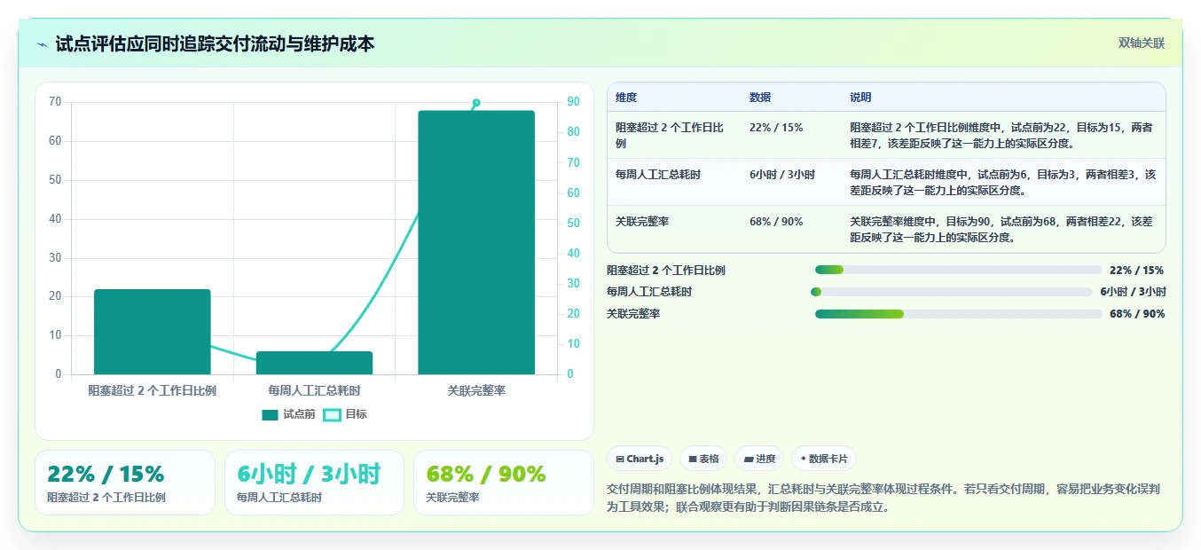Viewport: 1201px width, 550px height.
Task: Toggle the 试点前 legend item
Action: pyautogui.click(x=288, y=414)
